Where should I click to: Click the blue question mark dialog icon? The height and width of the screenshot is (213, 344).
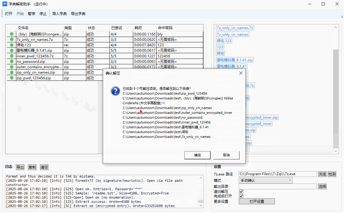[115, 91]
